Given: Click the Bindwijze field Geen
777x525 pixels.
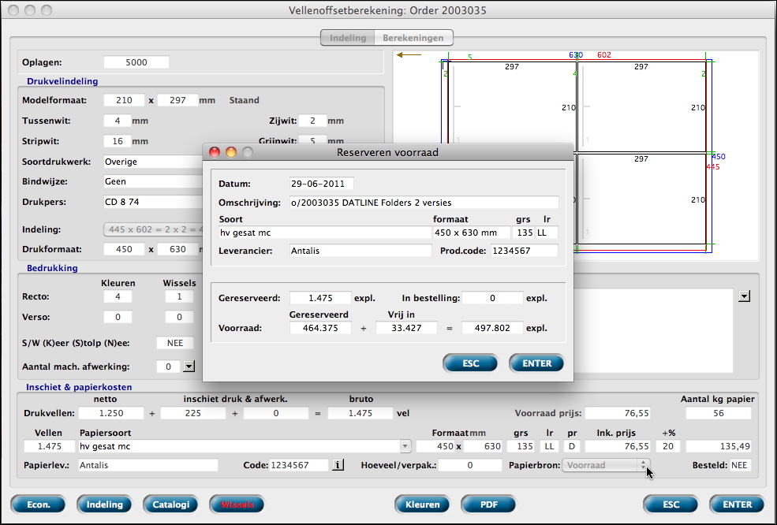Looking at the screenshot, I should pyautogui.click(x=153, y=182).
